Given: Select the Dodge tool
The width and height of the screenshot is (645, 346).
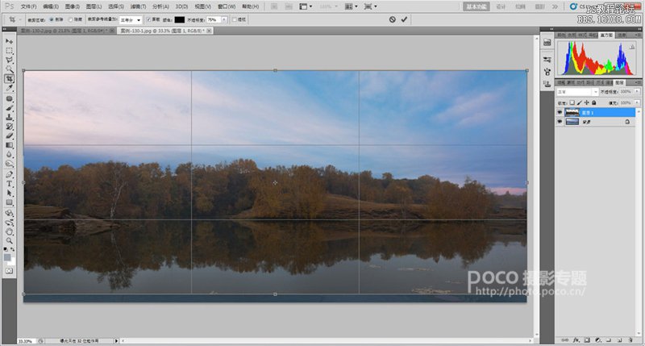Looking at the screenshot, I should click(x=9, y=164).
